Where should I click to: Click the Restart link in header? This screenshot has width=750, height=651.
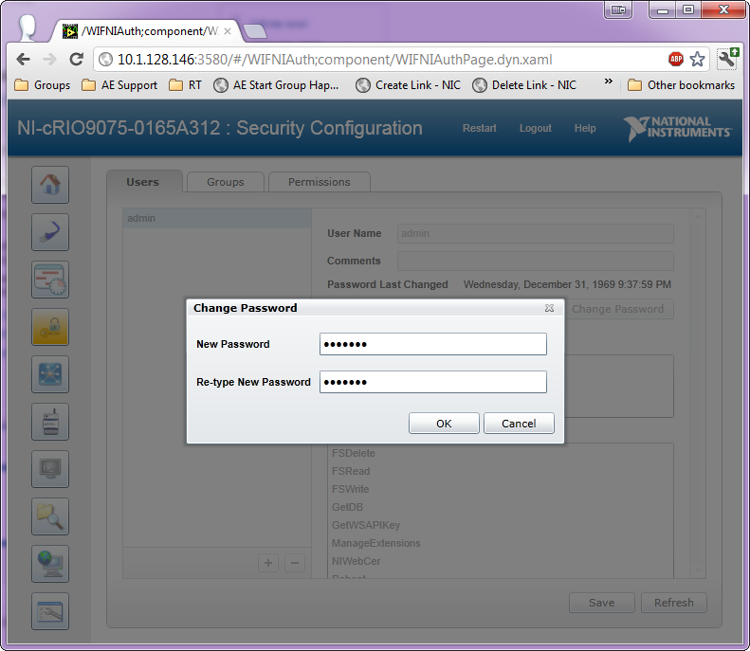(479, 128)
